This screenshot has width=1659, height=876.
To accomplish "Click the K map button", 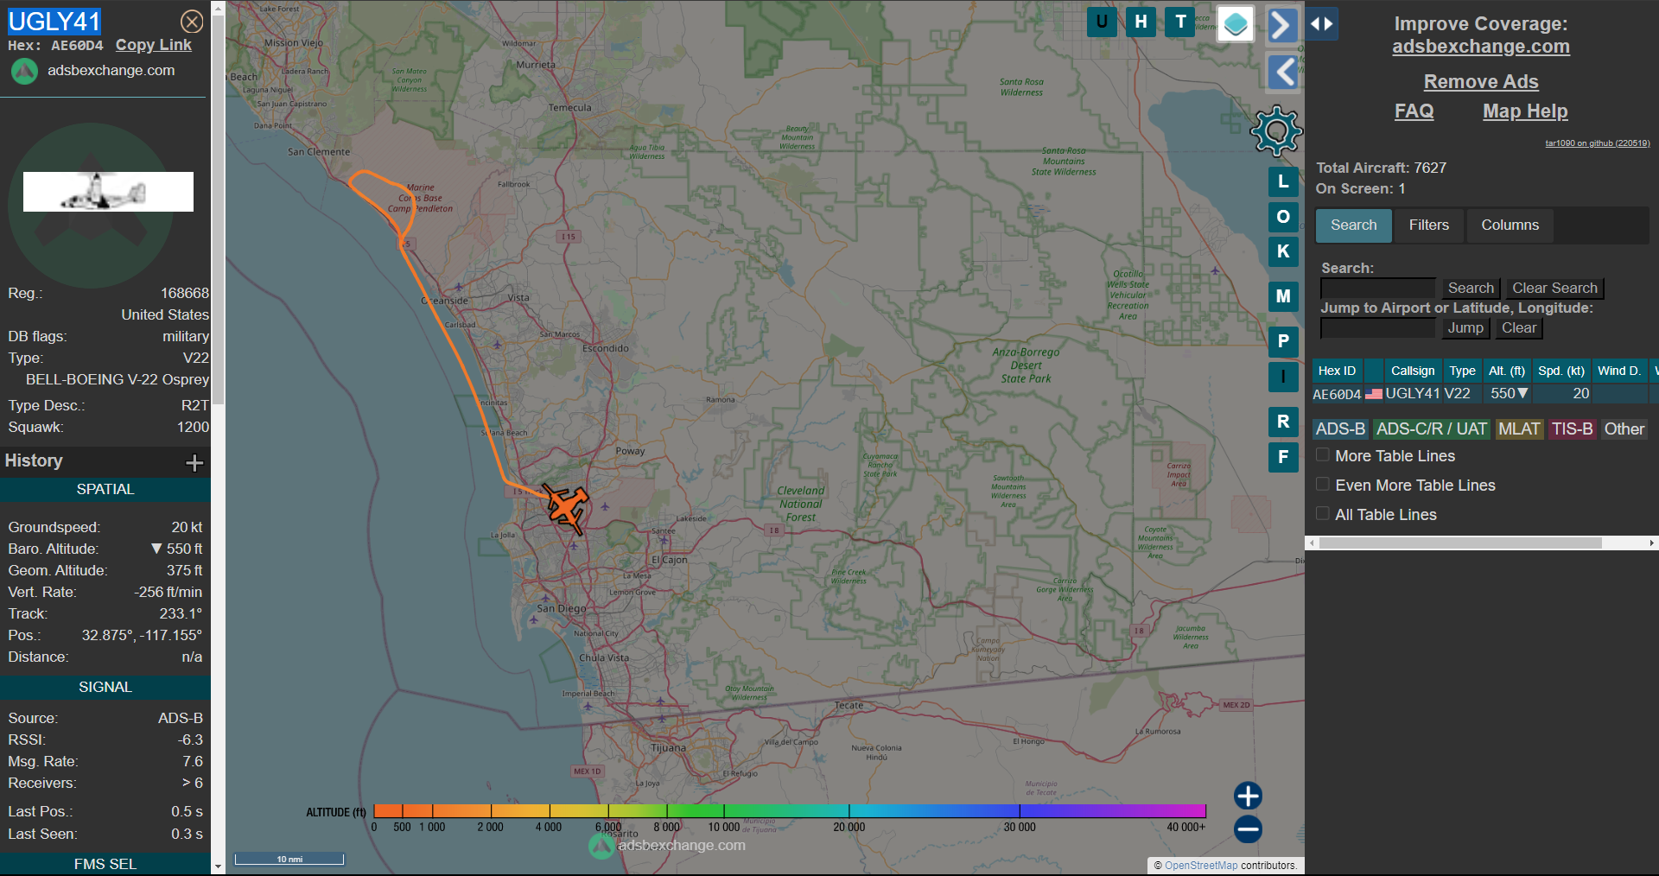I will click(x=1283, y=251).
